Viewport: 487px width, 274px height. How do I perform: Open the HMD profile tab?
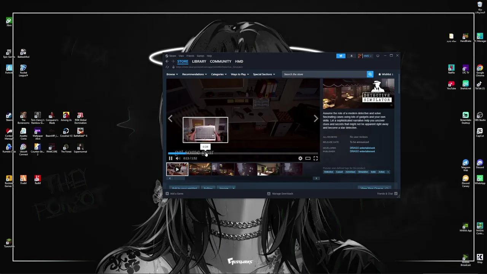[x=239, y=61]
